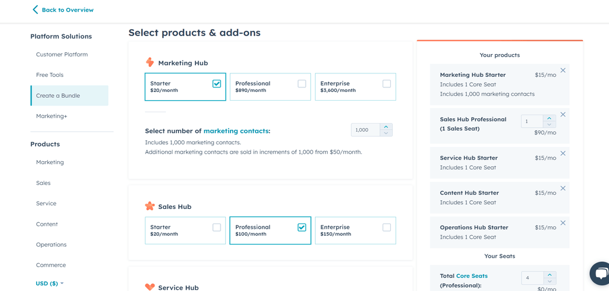Click the Service Hub heart icon
The image size is (609, 291).
pyautogui.click(x=149, y=287)
